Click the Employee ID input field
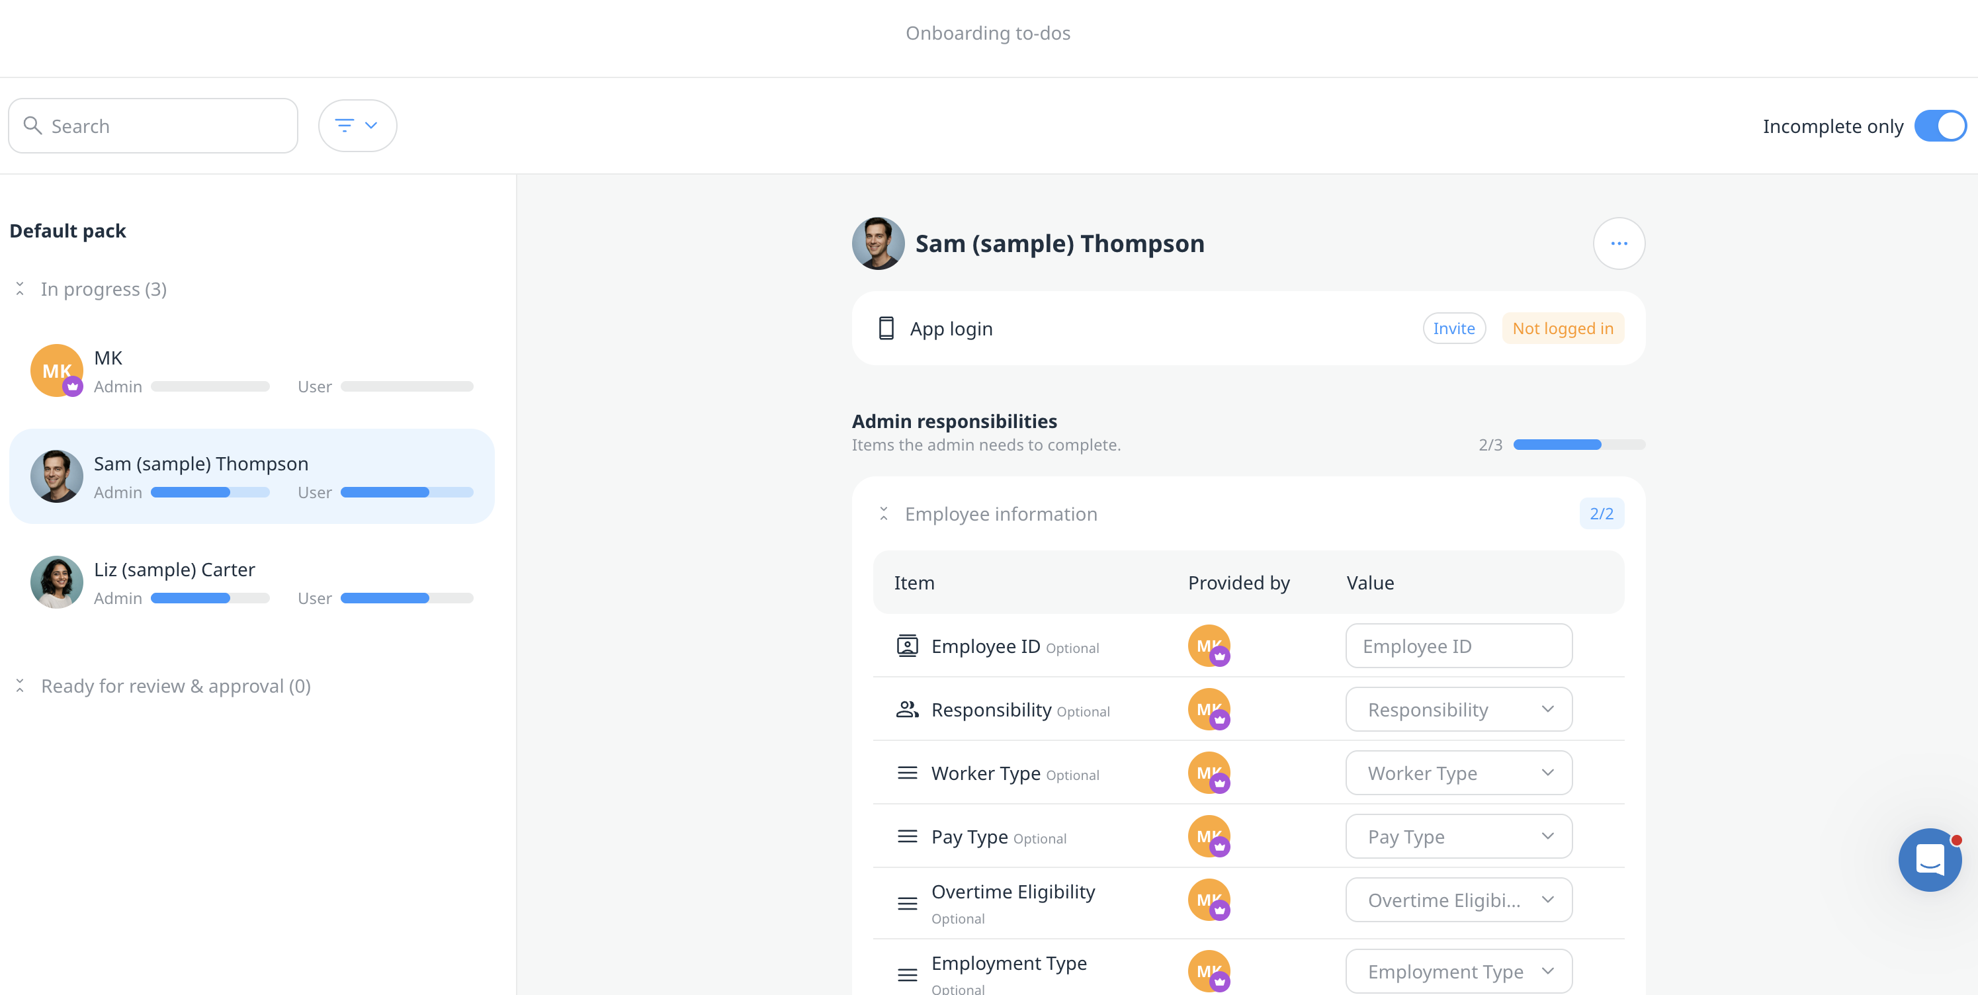 pos(1459,646)
